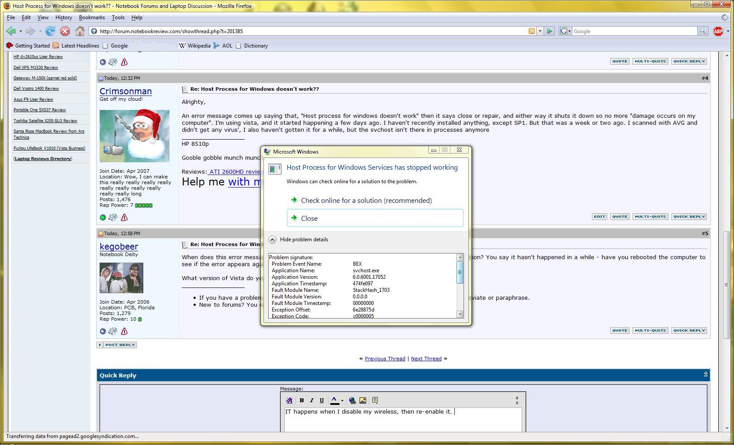Open the View menu

click(x=43, y=17)
